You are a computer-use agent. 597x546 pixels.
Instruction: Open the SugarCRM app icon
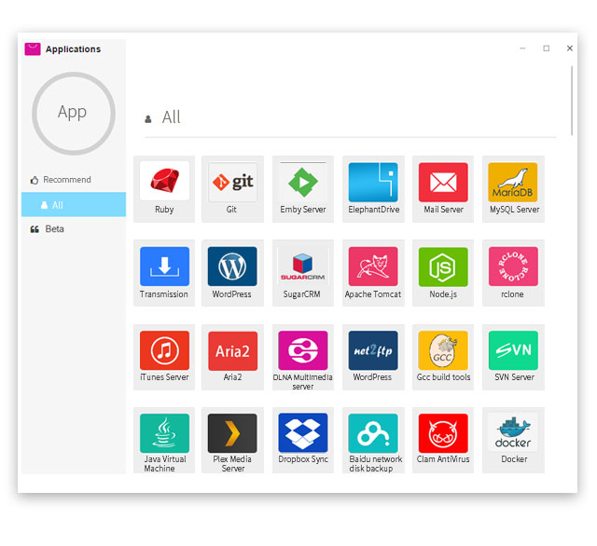tap(303, 266)
